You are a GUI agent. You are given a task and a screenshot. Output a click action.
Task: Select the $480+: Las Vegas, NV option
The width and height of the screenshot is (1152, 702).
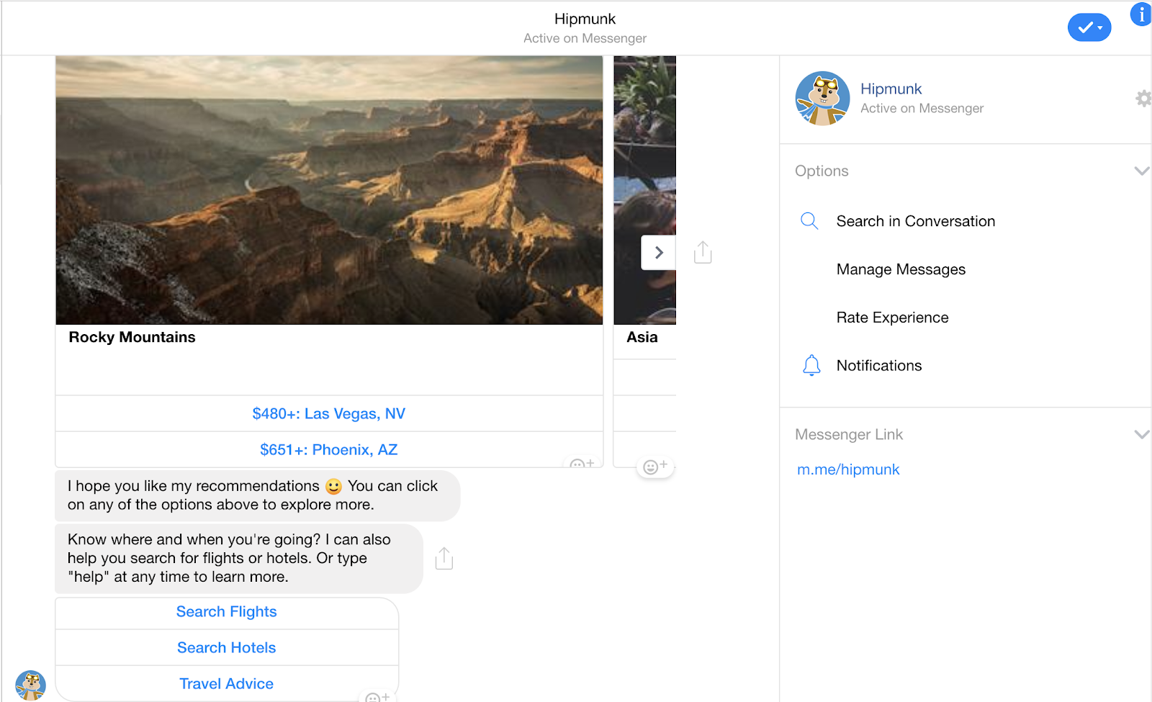329,413
